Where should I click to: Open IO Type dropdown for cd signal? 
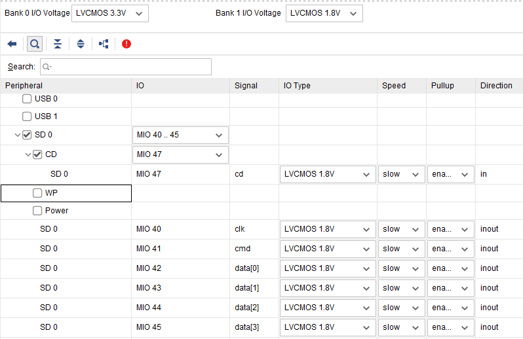(x=328, y=175)
